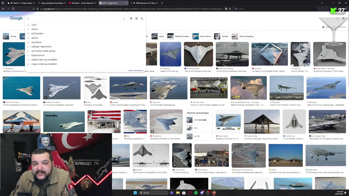
Task: Filter images by Navy drone chip
Action: [202, 36]
